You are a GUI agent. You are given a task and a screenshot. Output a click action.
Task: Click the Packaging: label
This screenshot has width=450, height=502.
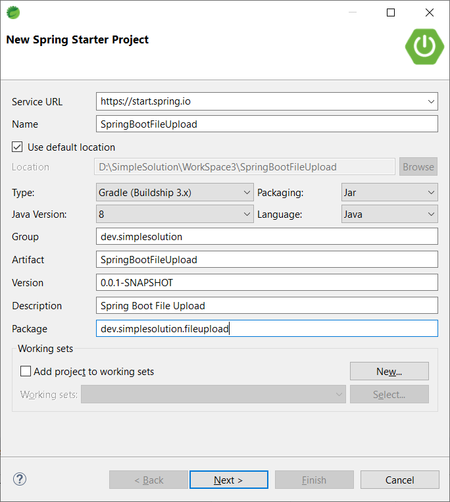[x=280, y=193]
